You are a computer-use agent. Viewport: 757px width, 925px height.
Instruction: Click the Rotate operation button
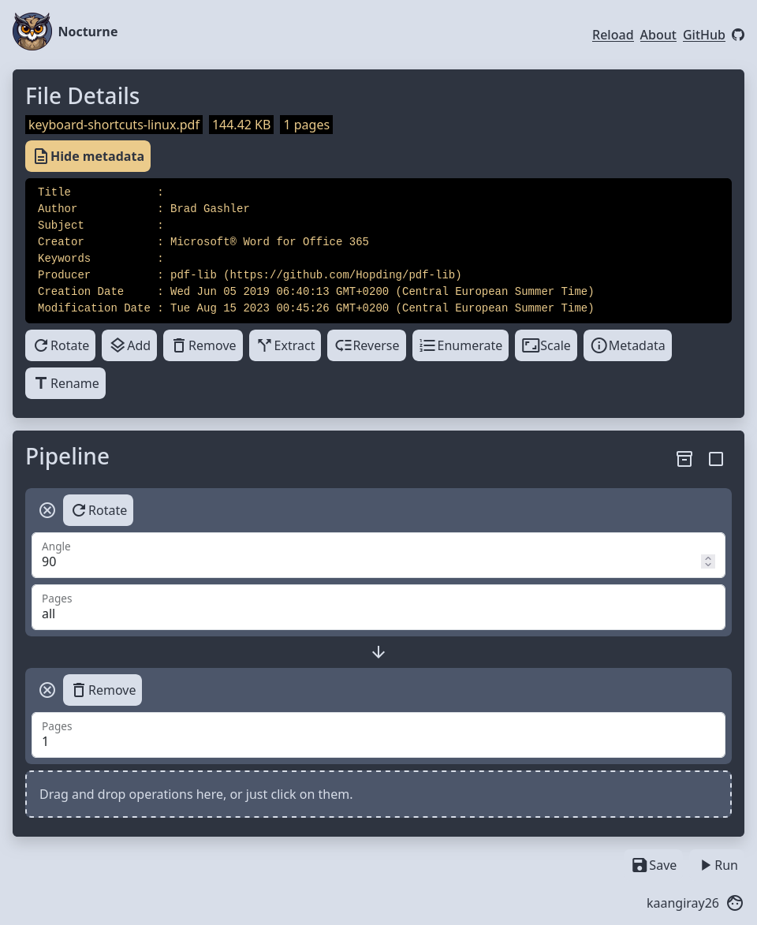coord(60,345)
